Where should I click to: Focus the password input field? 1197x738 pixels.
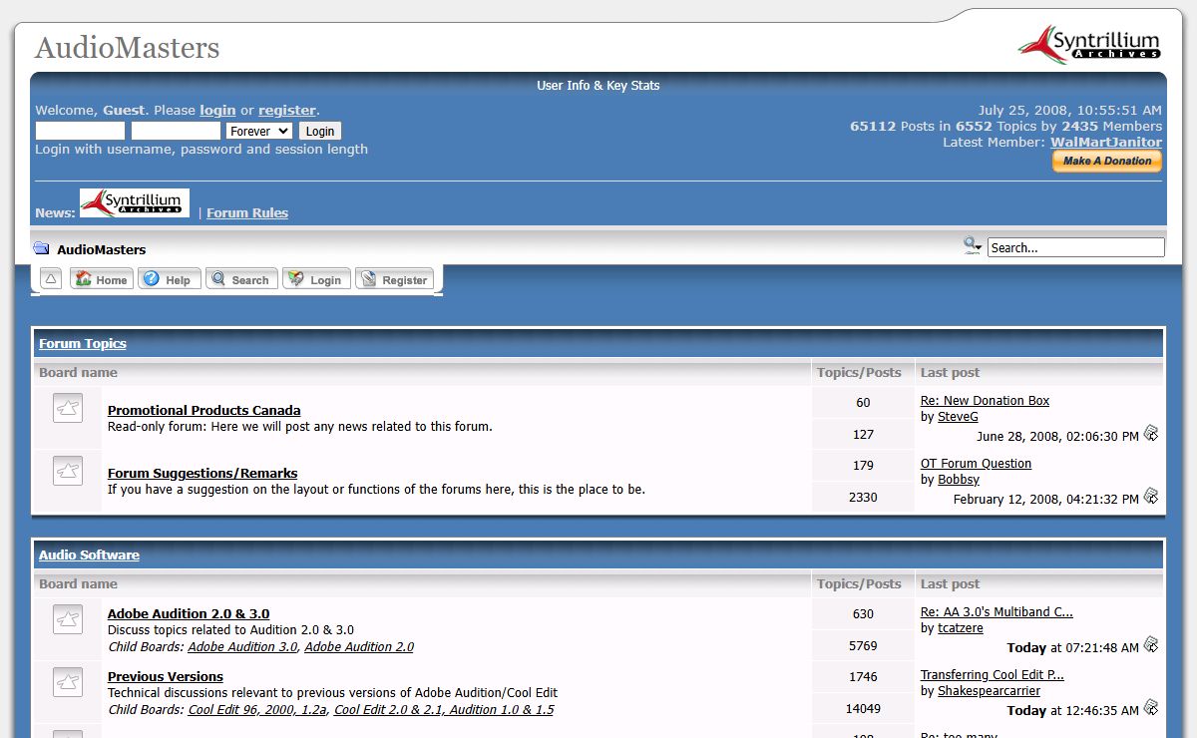pyautogui.click(x=176, y=131)
